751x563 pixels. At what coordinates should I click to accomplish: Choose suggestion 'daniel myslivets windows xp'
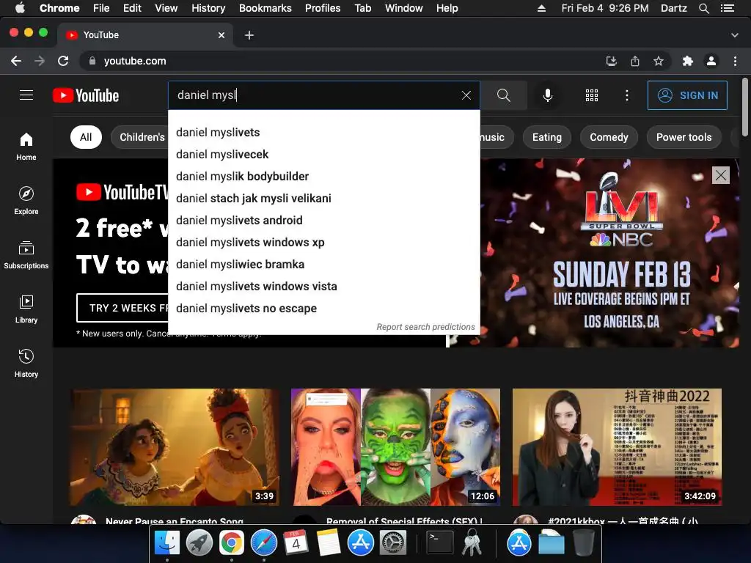pyautogui.click(x=323, y=242)
